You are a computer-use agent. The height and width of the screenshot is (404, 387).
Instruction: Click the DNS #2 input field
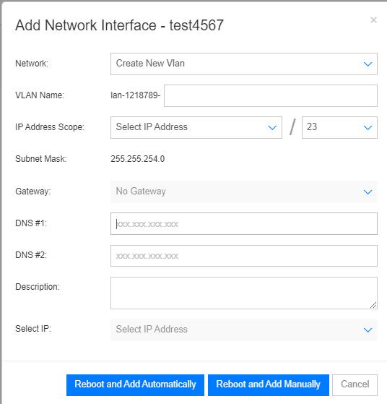(x=244, y=256)
